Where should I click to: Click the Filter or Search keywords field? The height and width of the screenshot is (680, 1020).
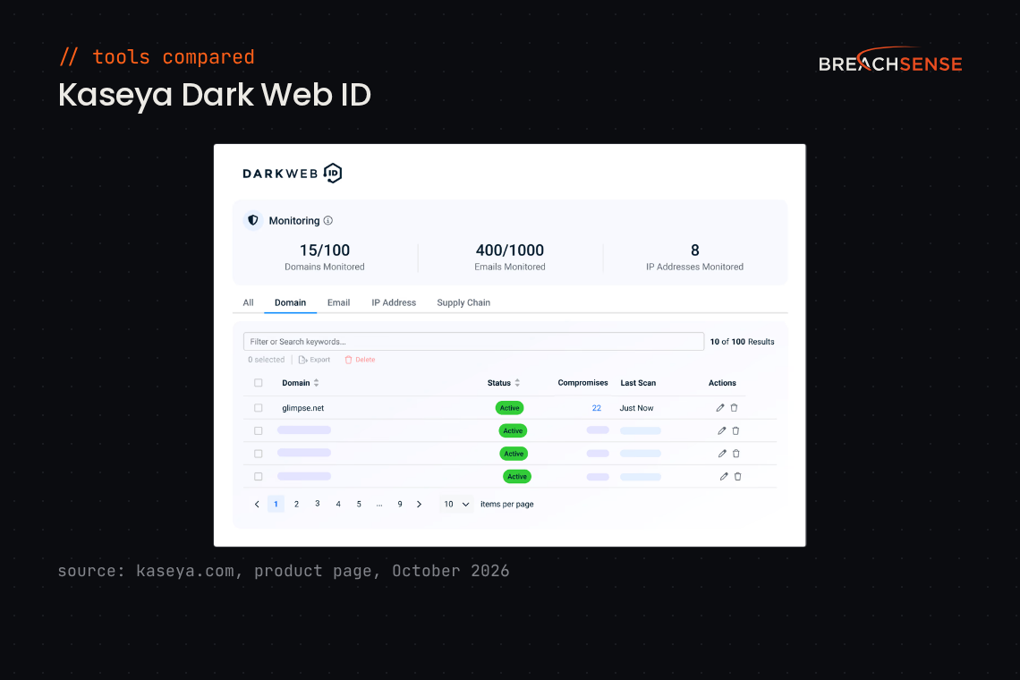(473, 342)
